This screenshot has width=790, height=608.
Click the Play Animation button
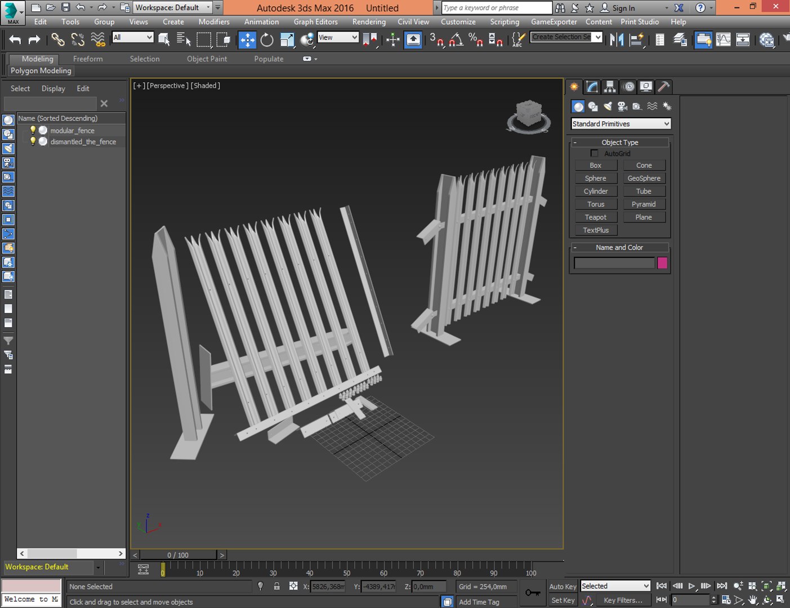[x=692, y=586]
